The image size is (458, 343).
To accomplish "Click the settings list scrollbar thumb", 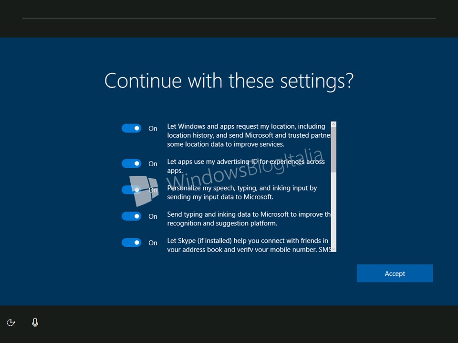I will click(333, 150).
